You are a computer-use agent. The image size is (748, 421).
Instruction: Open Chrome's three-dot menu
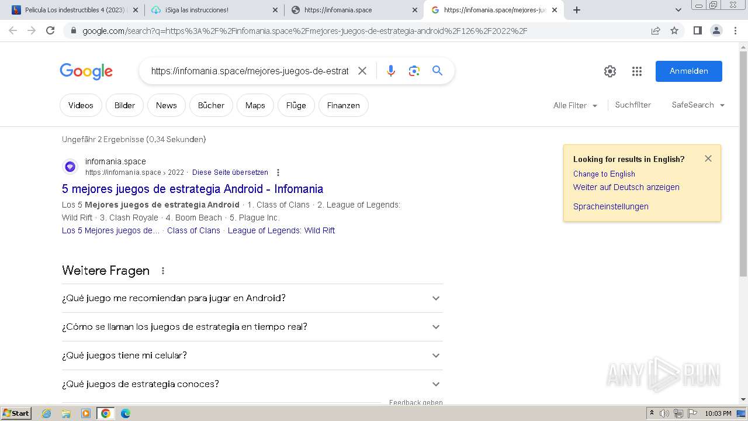(x=735, y=30)
